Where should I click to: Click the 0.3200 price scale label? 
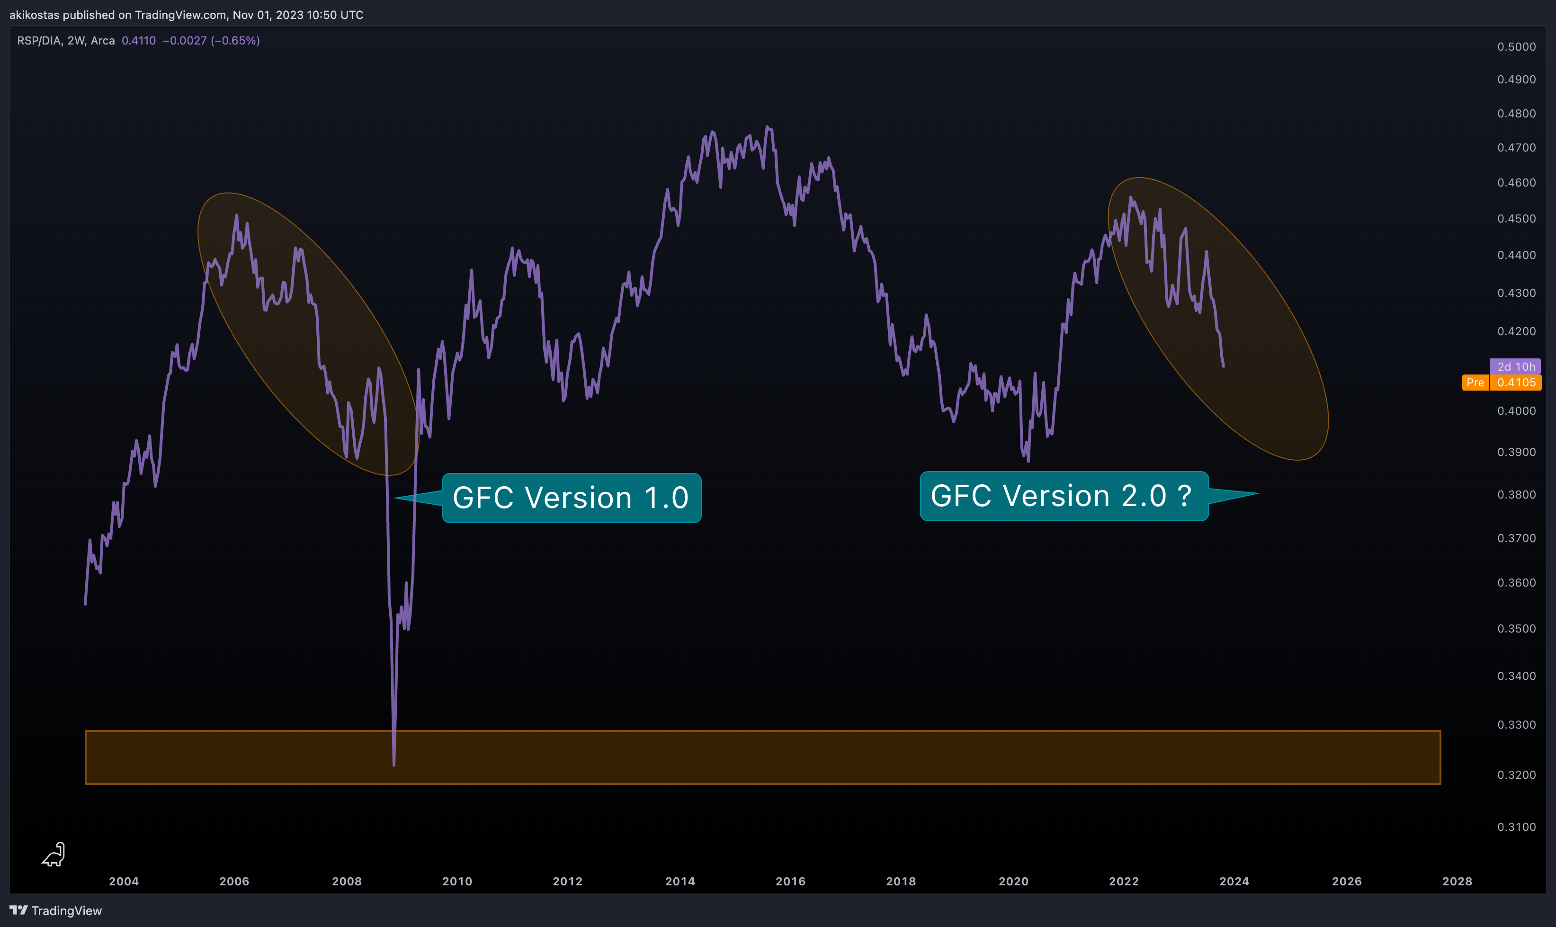pos(1516,775)
